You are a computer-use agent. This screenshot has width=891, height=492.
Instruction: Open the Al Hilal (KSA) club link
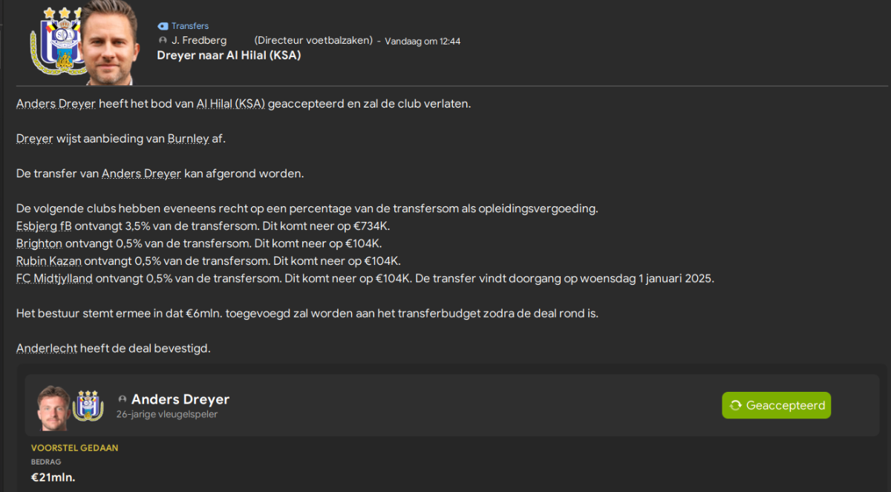(230, 104)
